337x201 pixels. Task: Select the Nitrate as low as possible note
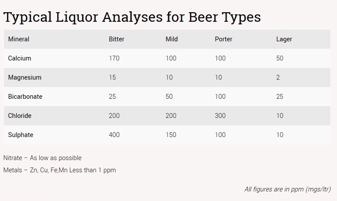42,158
